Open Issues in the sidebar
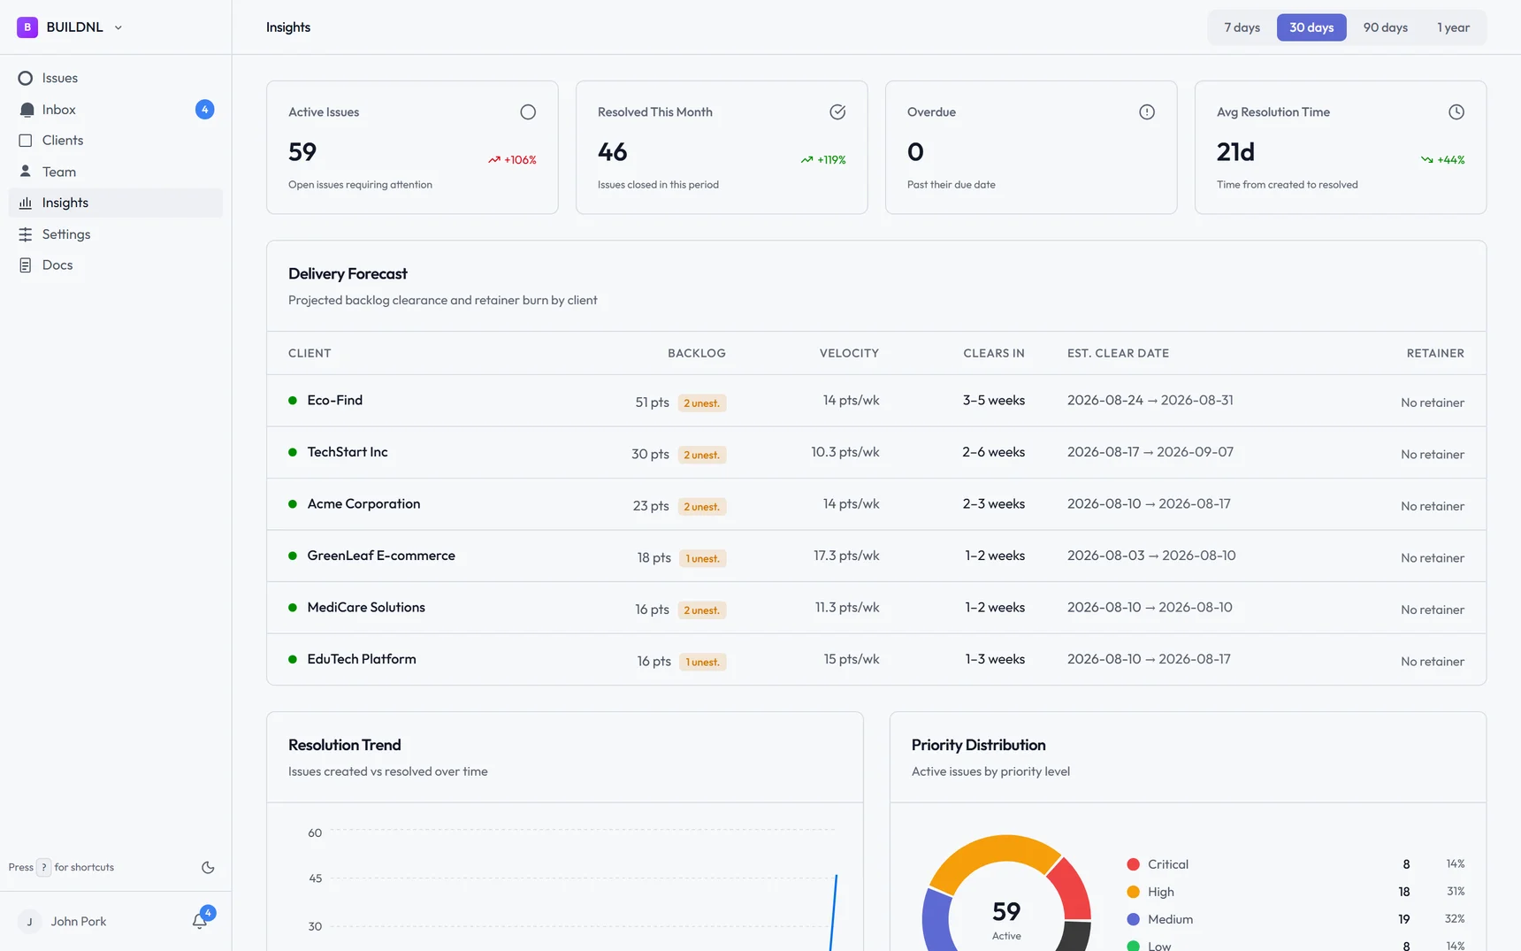 click(x=116, y=78)
